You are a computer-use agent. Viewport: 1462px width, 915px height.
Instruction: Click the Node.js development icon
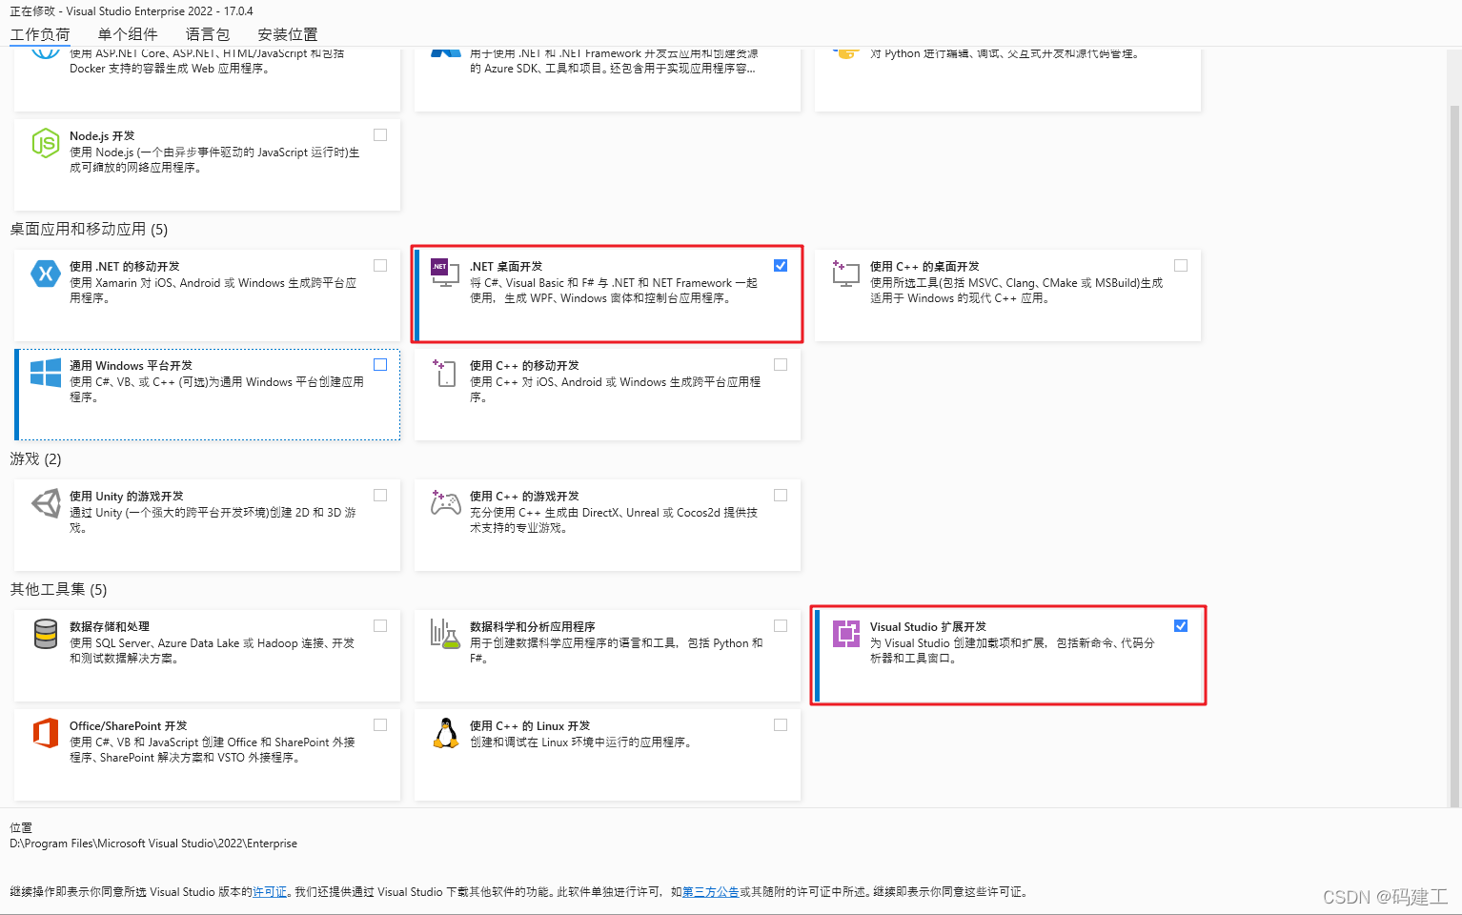[x=46, y=143]
